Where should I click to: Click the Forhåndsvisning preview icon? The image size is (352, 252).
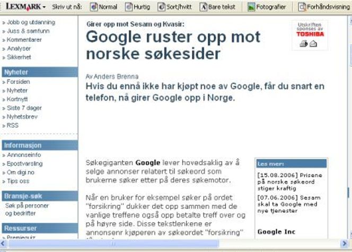[x=302, y=7]
